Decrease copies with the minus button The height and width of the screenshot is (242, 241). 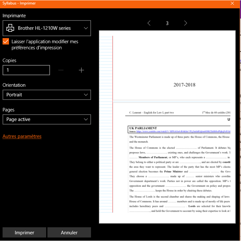(61, 70)
